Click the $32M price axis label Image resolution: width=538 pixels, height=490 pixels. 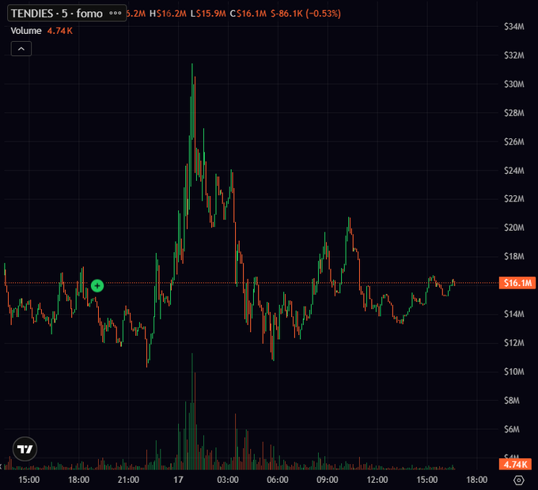click(x=514, y=55)
